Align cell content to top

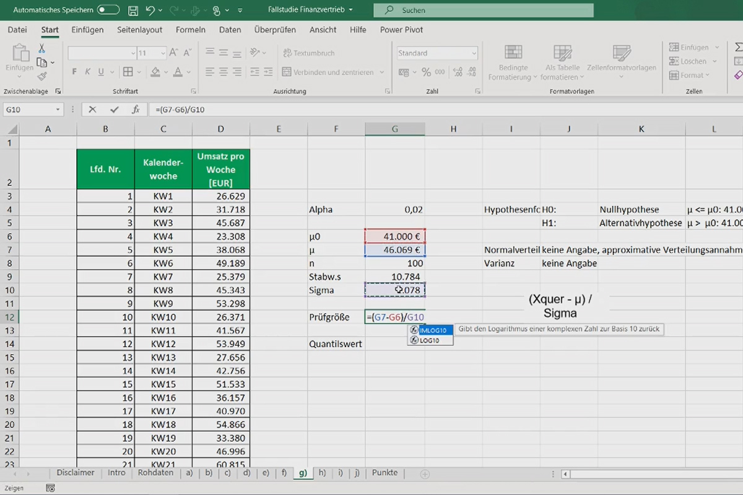coord(210,53)
